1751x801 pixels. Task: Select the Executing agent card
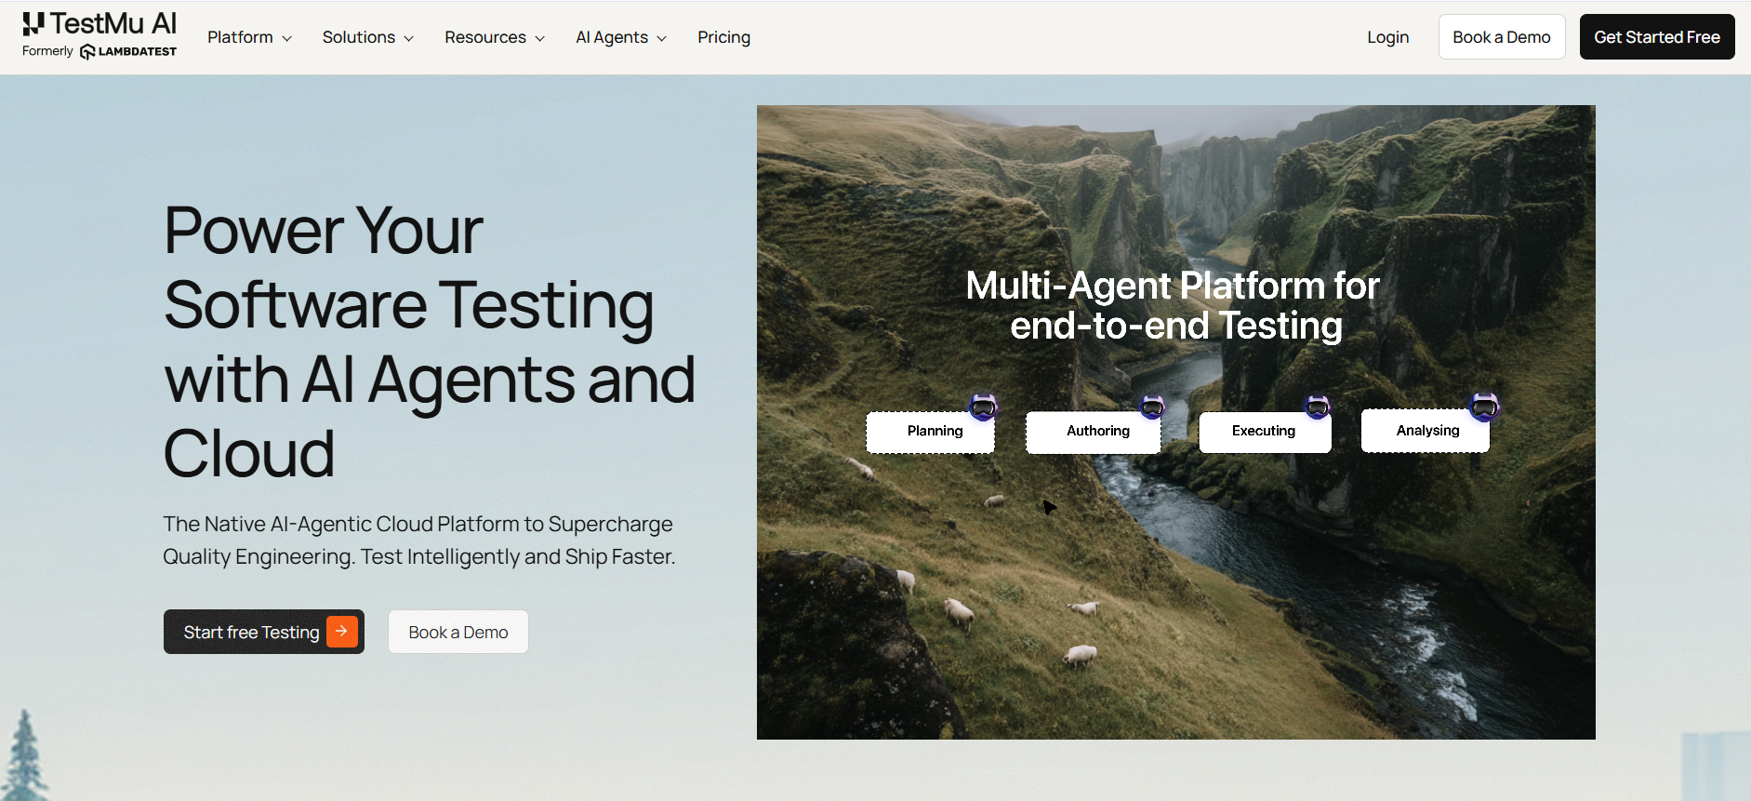(1265, 432)
